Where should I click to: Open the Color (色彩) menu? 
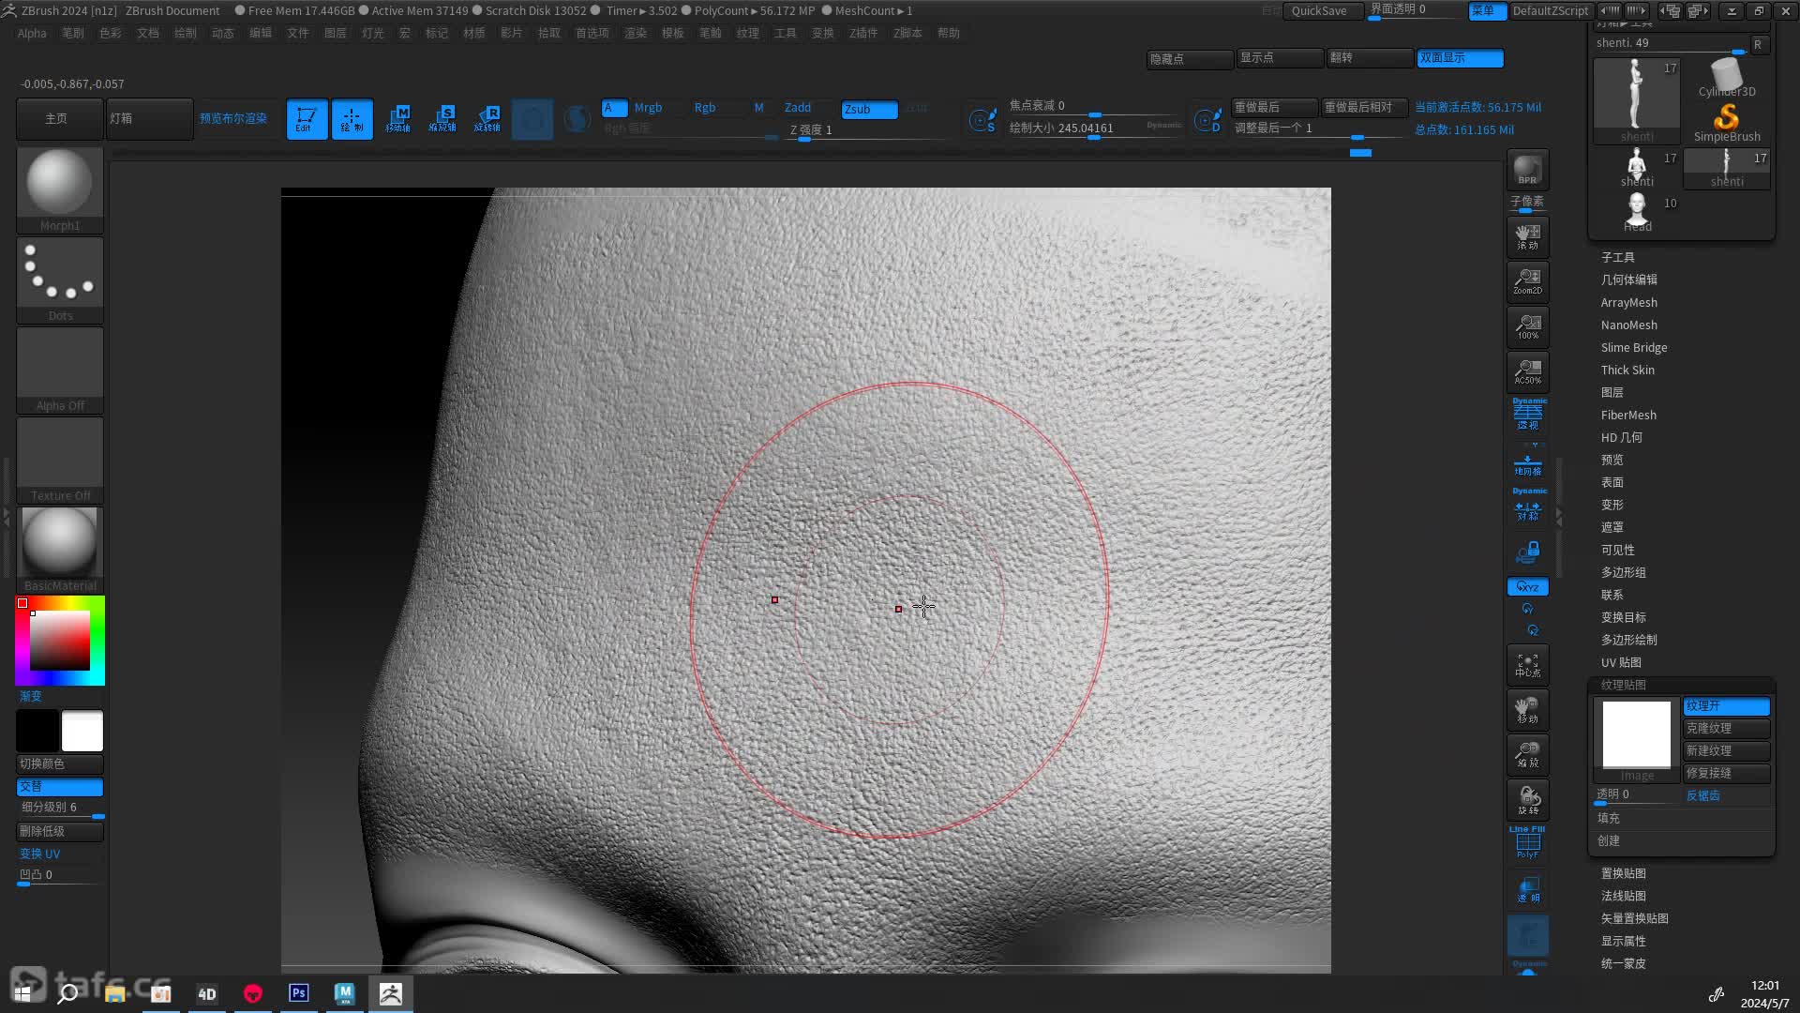tap(110, 33)
